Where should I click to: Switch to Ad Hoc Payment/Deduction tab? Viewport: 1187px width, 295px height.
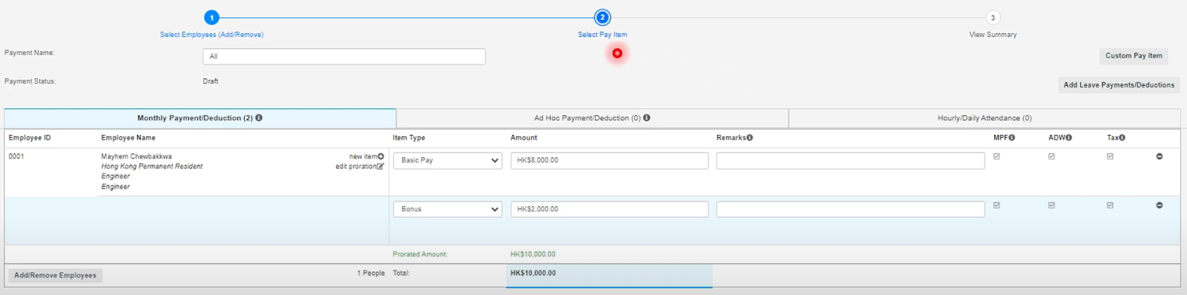(x=592, y=118)
